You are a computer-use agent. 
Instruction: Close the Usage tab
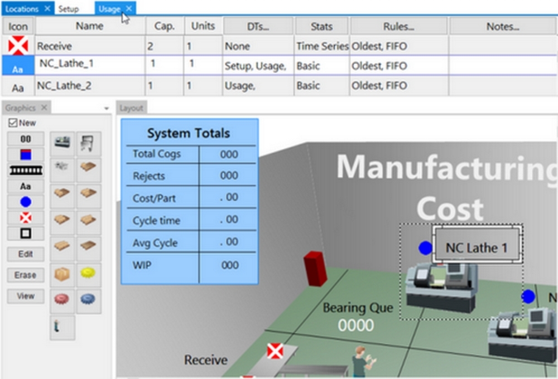(129, 8)
